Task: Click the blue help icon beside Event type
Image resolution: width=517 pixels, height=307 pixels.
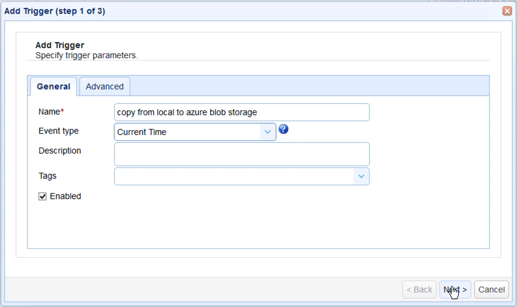Action: pyautogui.click(x=283, y=130)
